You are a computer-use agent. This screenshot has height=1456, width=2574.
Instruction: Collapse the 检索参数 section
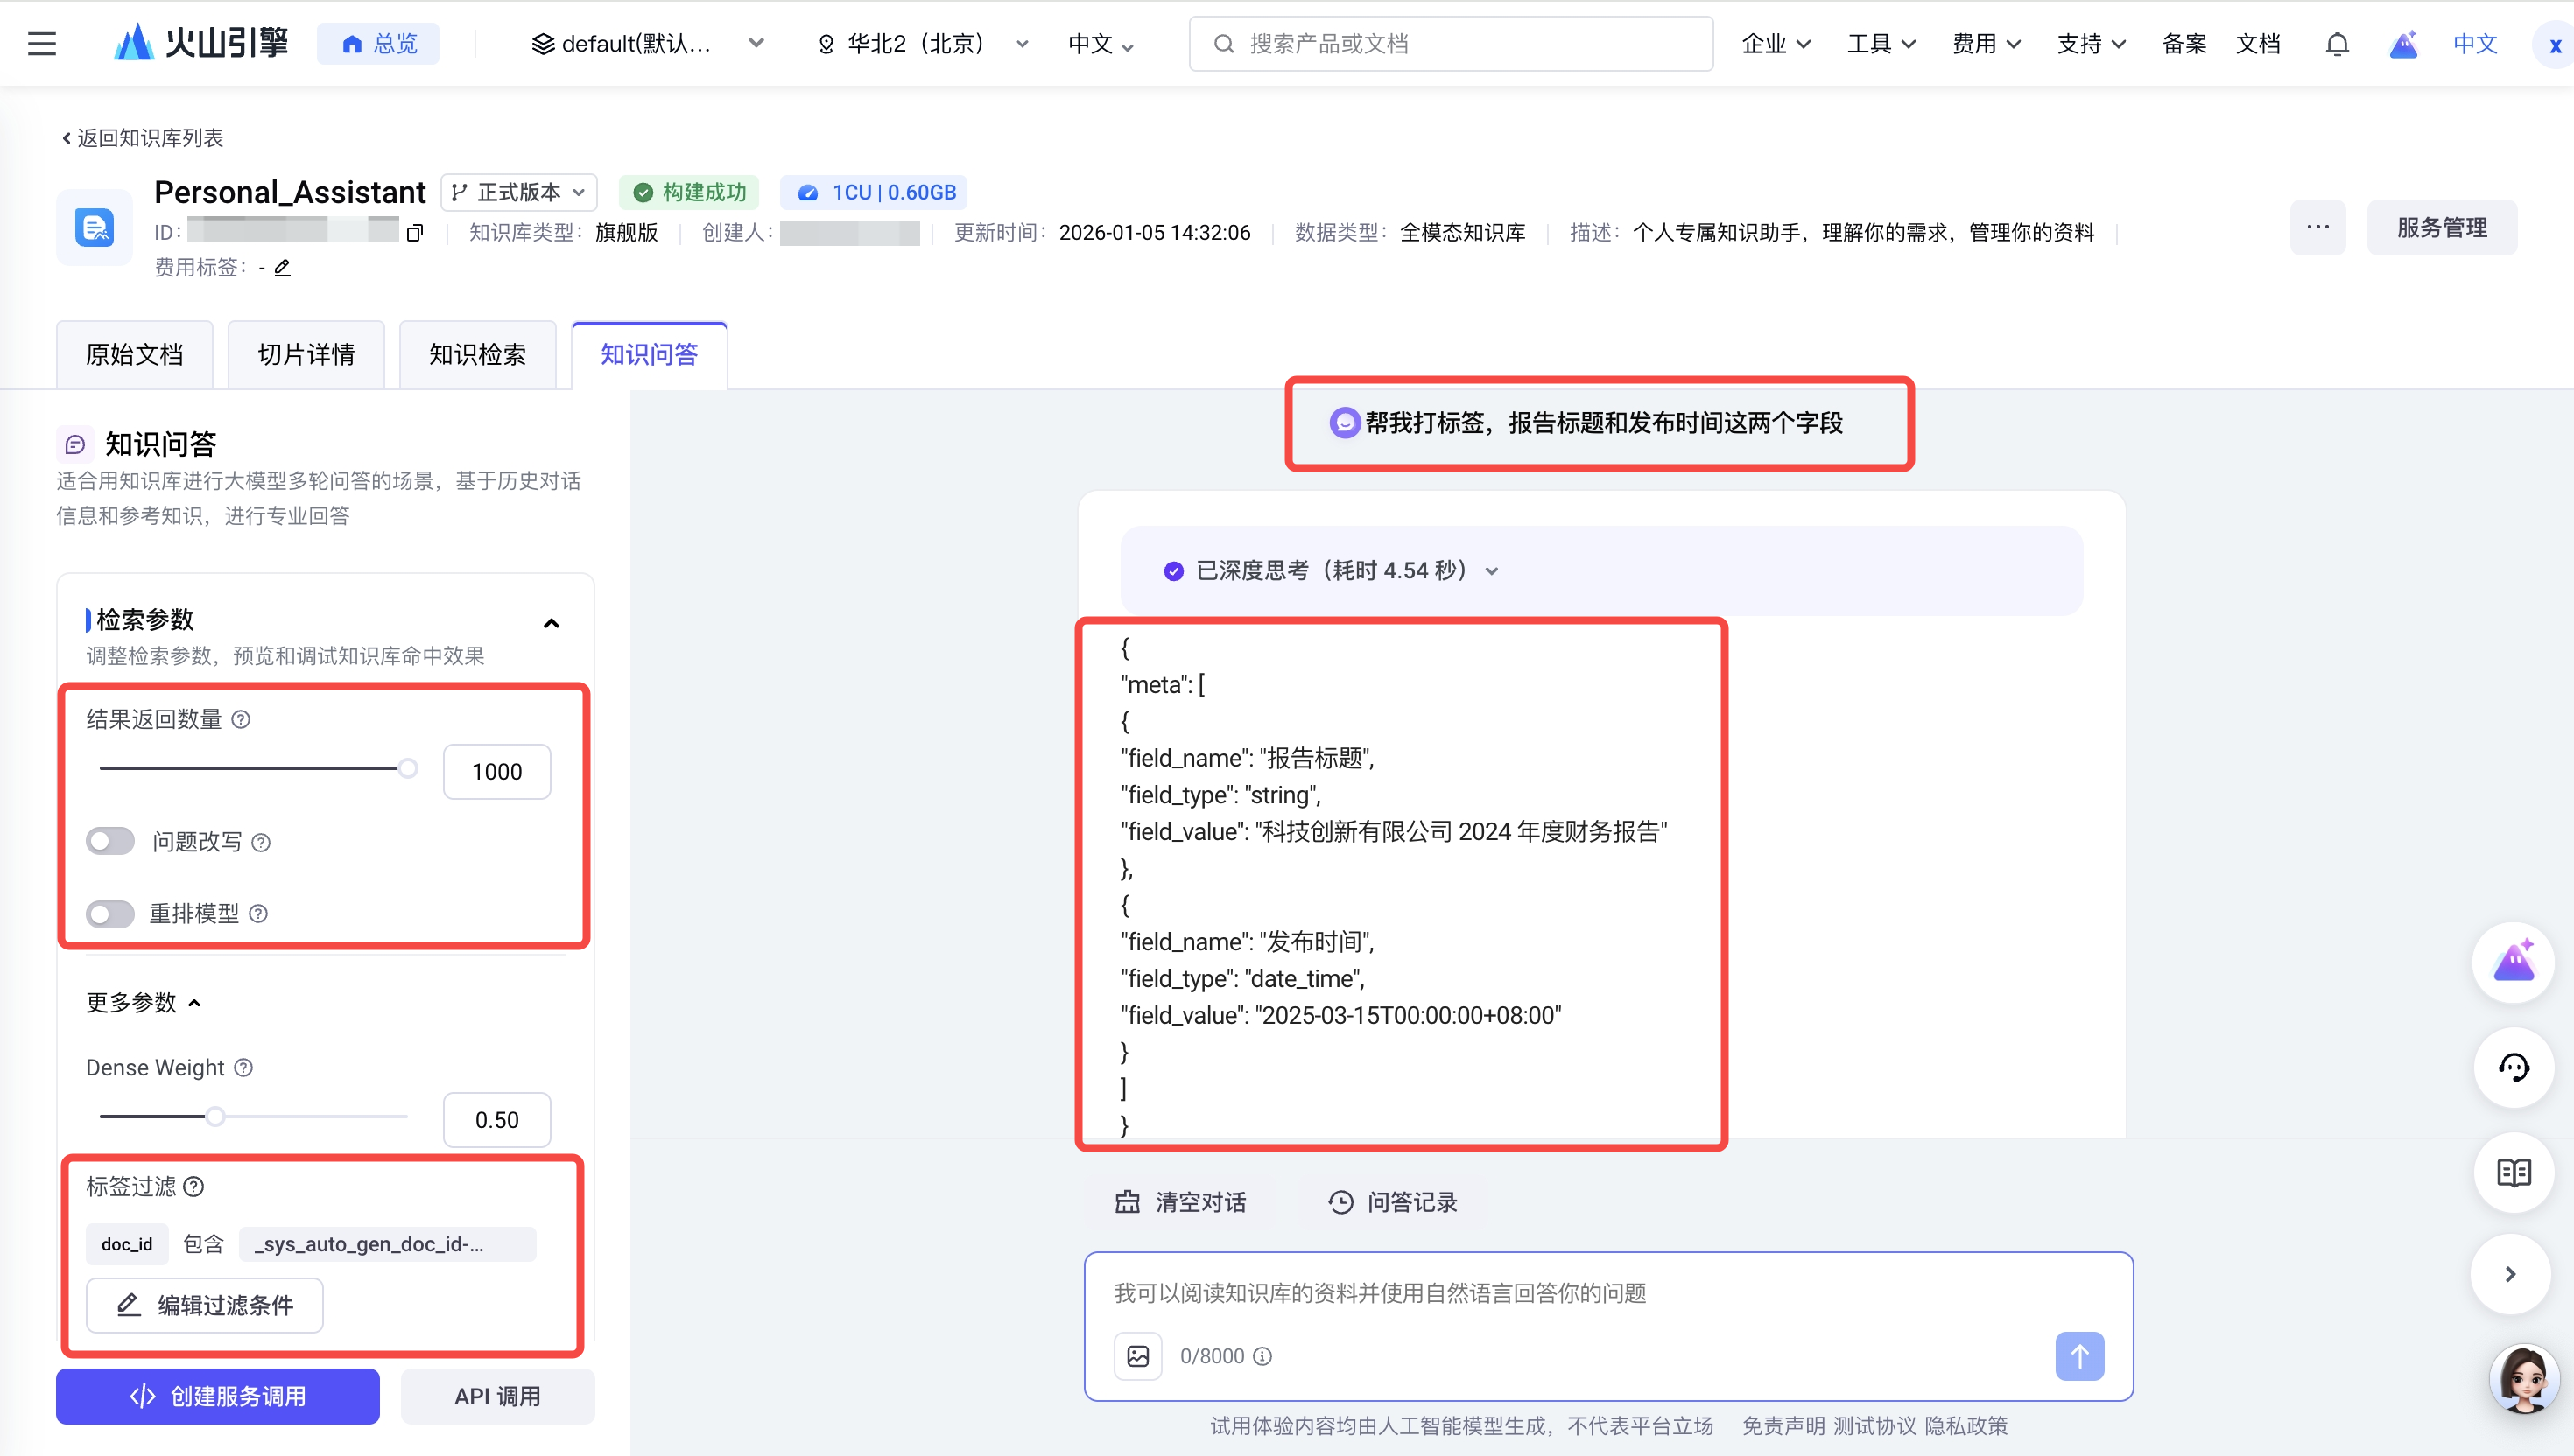(552, 623)
